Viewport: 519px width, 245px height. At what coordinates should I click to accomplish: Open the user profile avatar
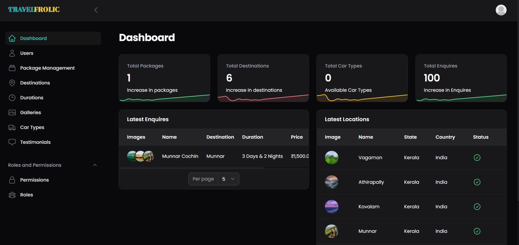(501, 10)
